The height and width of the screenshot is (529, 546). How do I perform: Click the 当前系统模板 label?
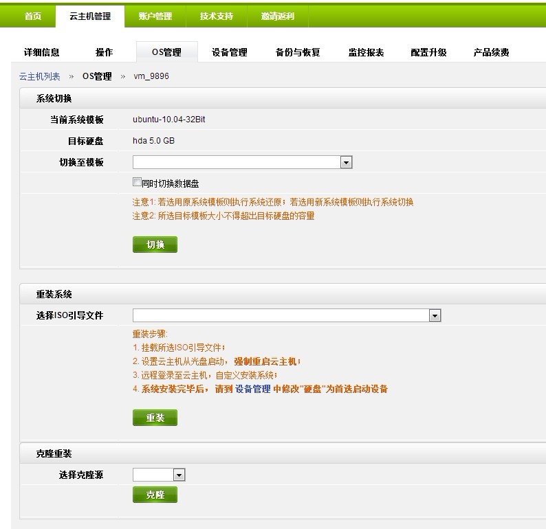(x=77, y=120)
